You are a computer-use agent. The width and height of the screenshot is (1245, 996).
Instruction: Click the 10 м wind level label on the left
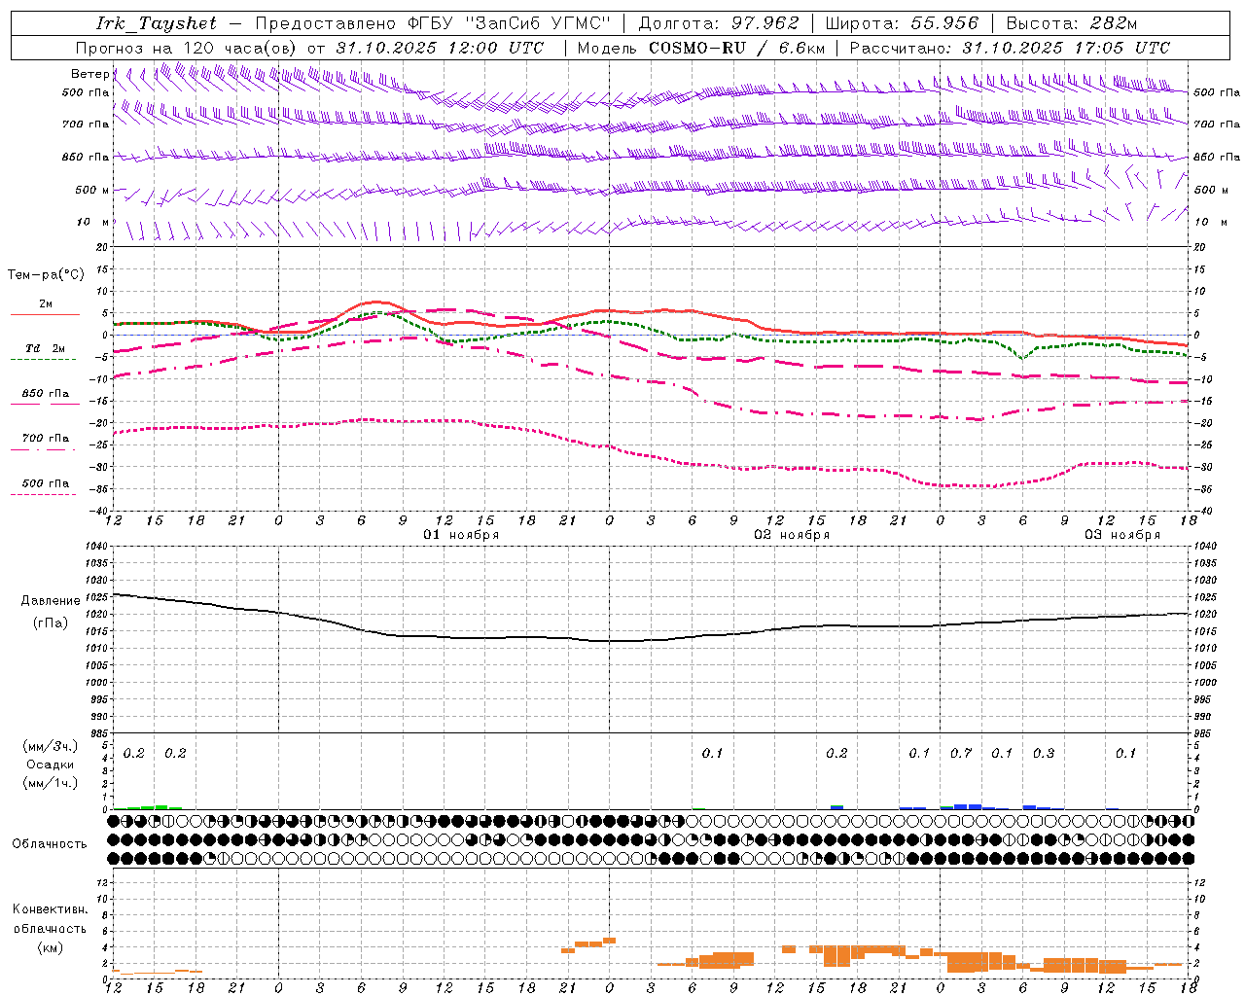coord(93,222)
